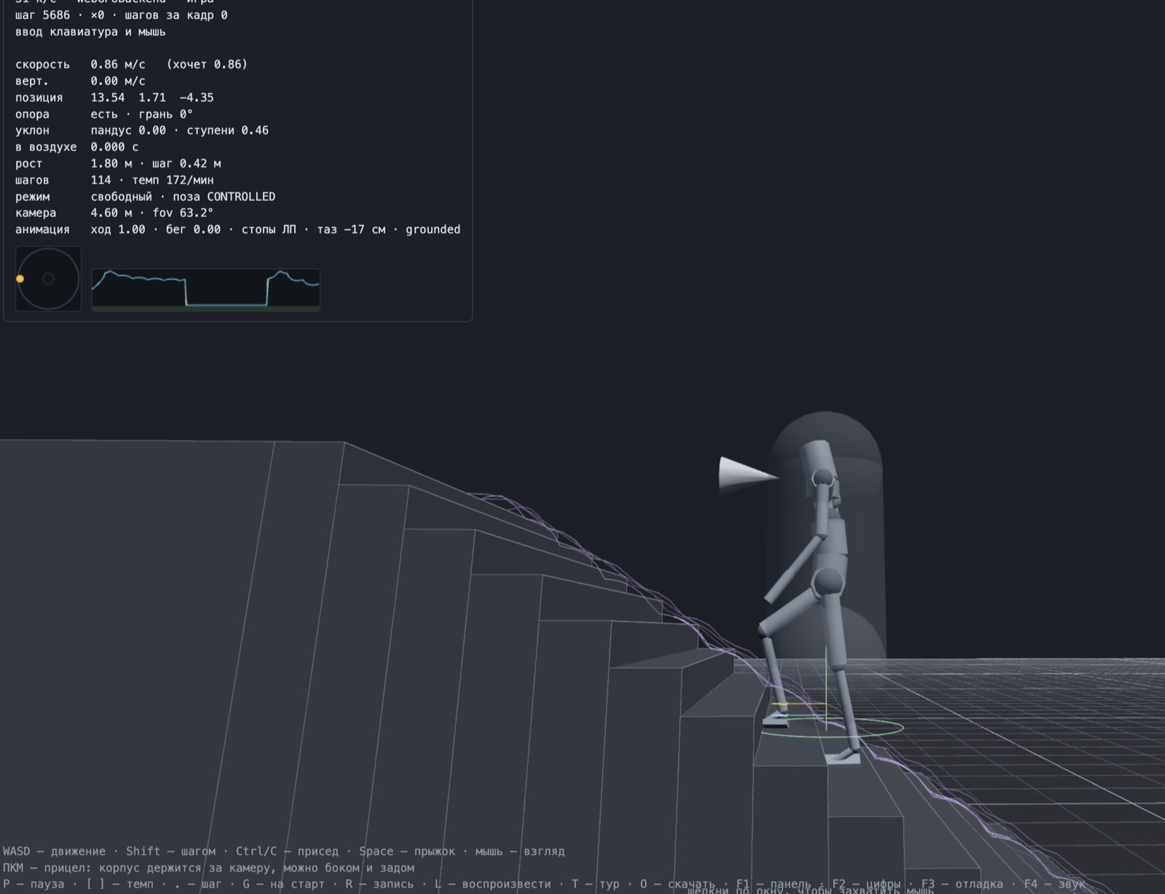Click the speed history graph
1165x894 pixels.
206,290
